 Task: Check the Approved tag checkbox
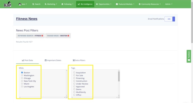(x=74, y=86)
